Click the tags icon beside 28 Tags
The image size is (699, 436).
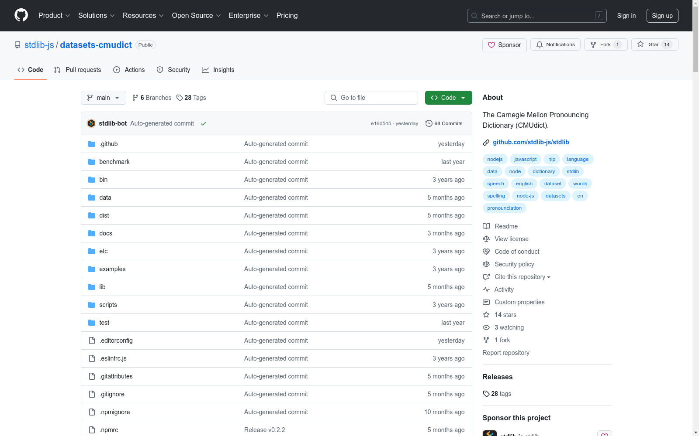click(x=180, y=98)
